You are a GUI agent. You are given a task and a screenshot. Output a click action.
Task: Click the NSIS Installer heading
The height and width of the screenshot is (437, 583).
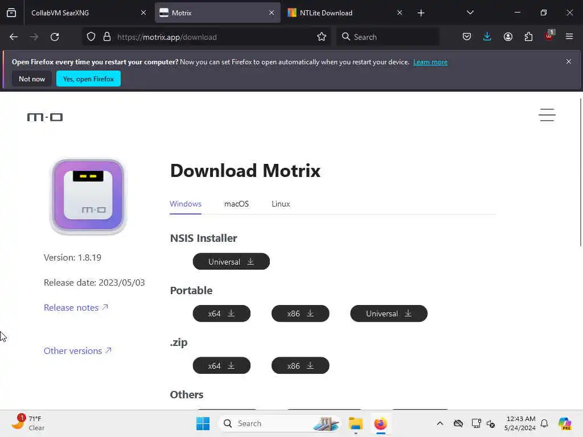[203, 238]
